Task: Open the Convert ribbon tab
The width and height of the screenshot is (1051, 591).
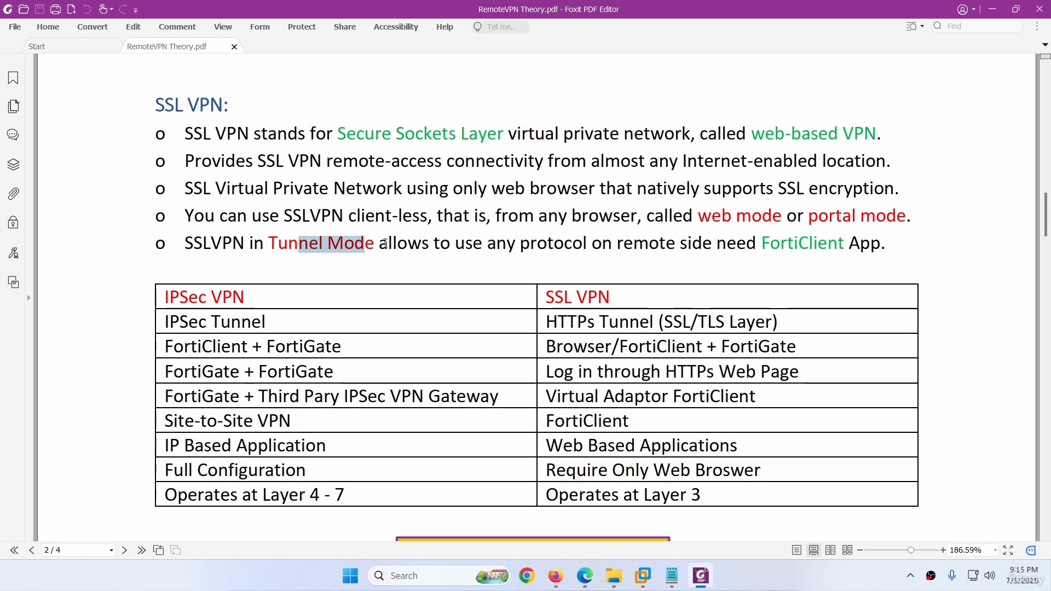Action: (x=93, y=27)
